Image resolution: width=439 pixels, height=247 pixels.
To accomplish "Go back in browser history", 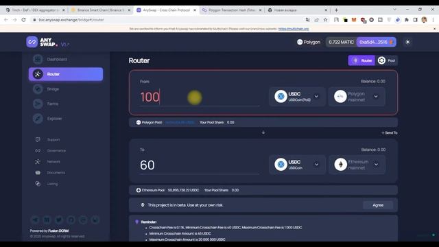I will click(x=6, y=20).
